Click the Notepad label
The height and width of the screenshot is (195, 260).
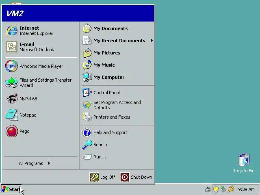(x=28, y=115)
